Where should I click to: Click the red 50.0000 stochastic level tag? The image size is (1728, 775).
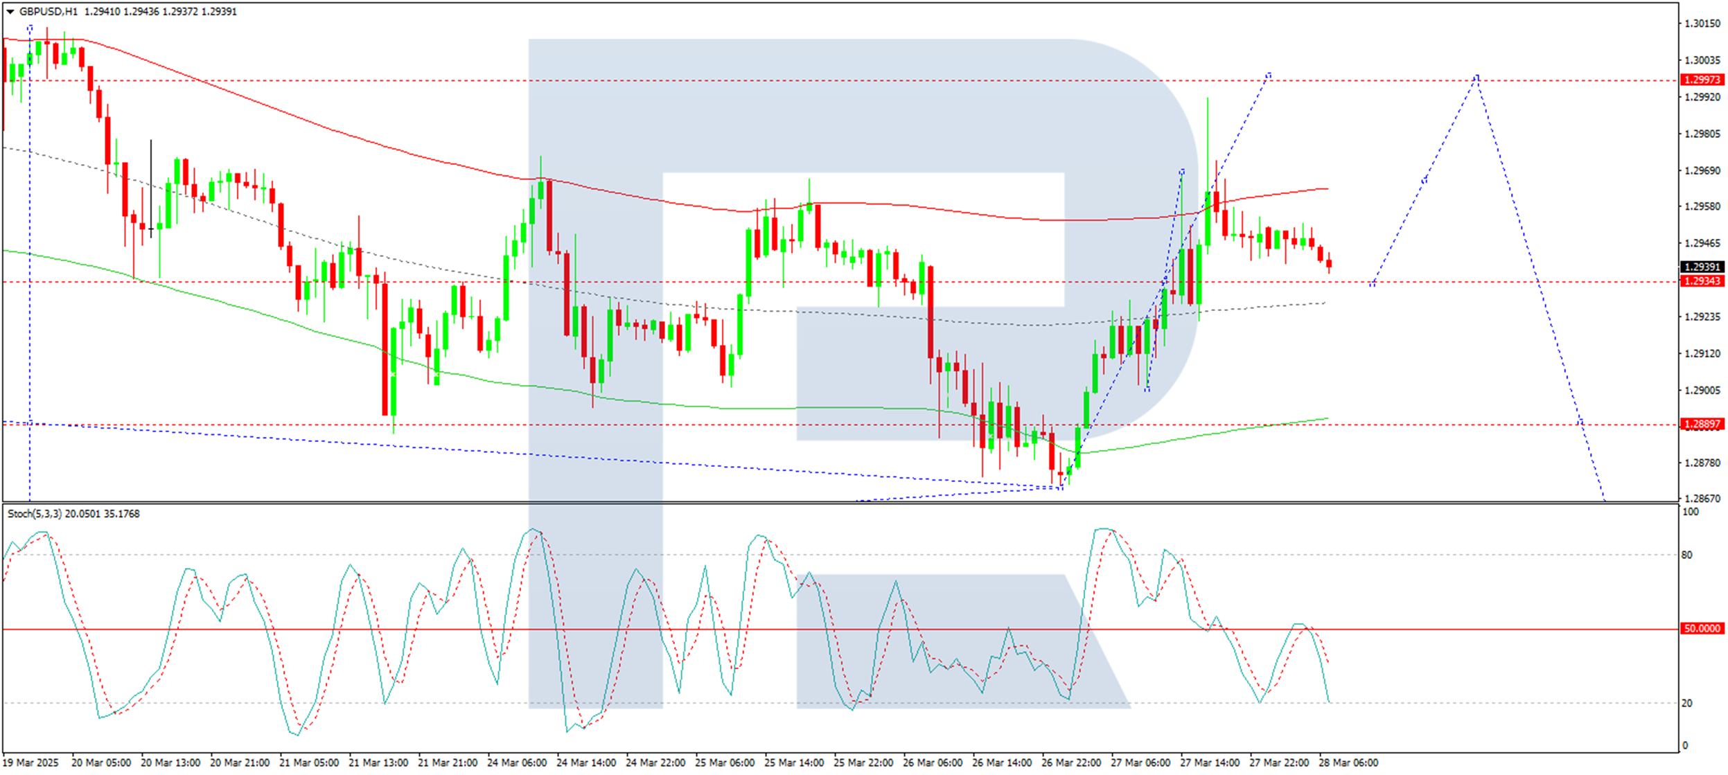coord(1702,629)
